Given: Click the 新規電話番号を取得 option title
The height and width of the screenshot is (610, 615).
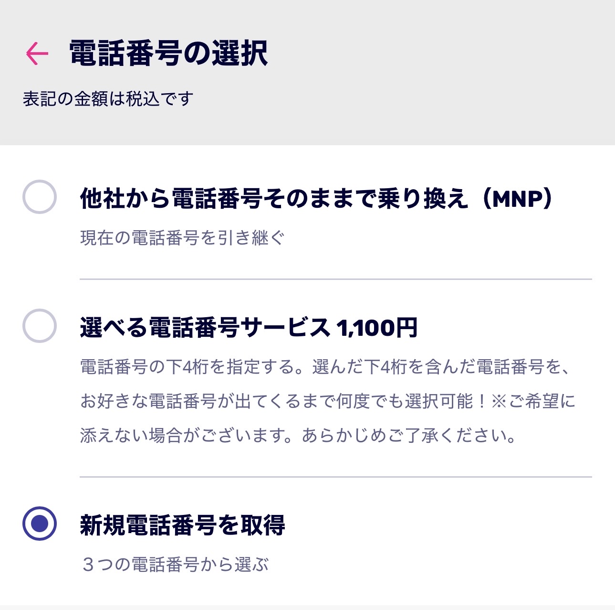Looking at the screenshot, I should click(182, 525).
